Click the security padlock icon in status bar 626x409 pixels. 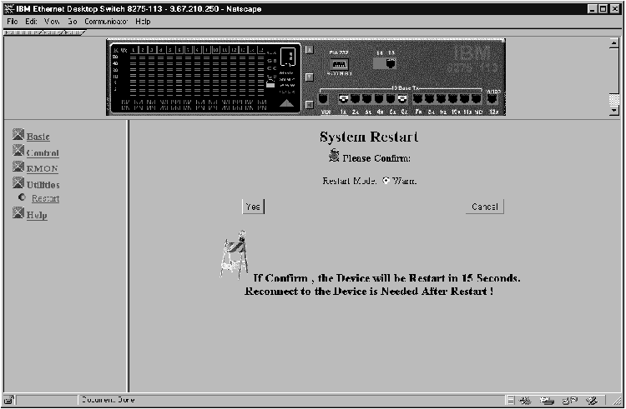pos(10,400)
